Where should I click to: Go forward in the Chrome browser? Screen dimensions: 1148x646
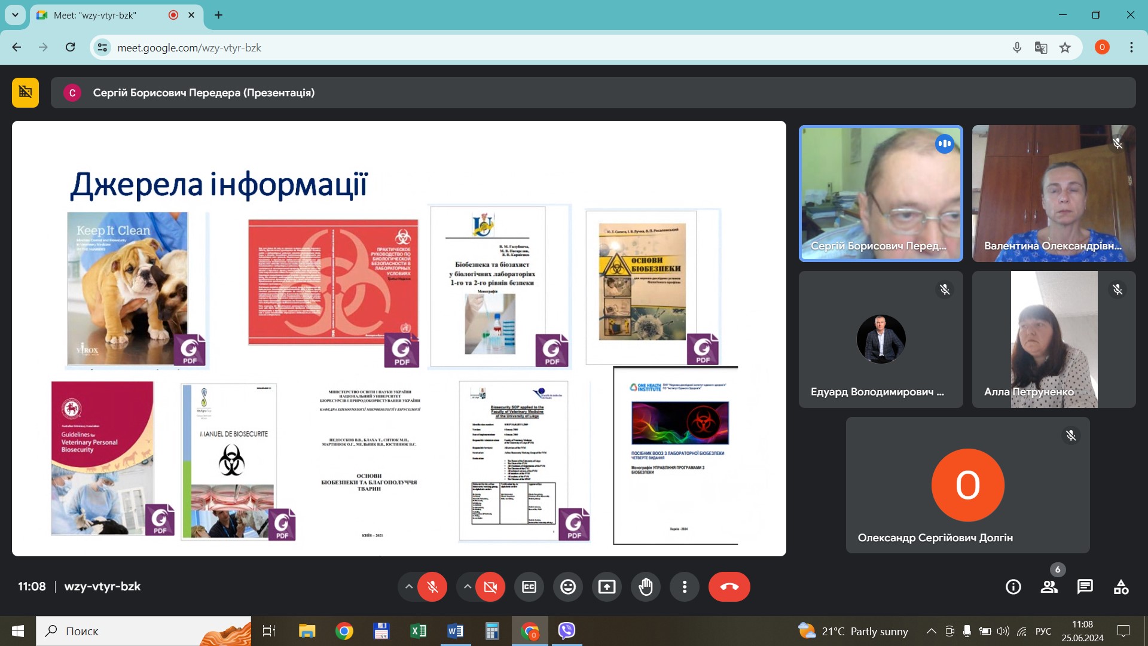coord(43,47)
